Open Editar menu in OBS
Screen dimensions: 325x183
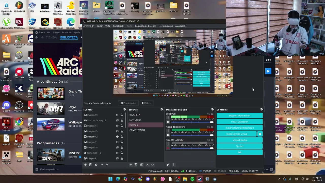pos(100,26)
